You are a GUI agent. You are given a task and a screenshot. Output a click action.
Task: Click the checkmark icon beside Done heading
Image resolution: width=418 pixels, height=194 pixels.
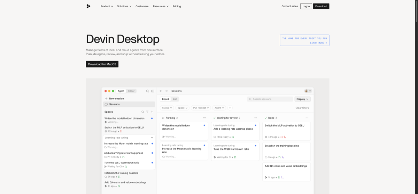click(265, 118)
